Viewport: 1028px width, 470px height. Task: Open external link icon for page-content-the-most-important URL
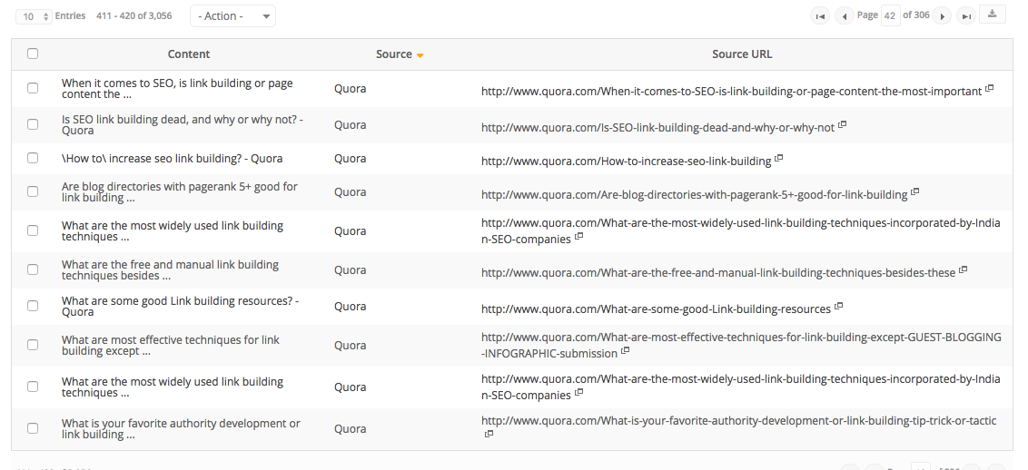tap(990, 88)
